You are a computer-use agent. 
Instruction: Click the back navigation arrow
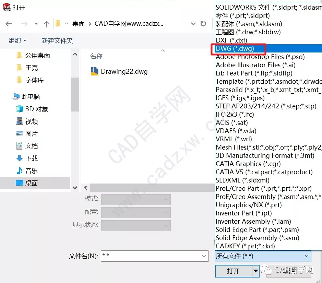(x=9, y=24)
